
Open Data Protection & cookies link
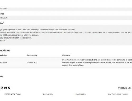point(118,94)
